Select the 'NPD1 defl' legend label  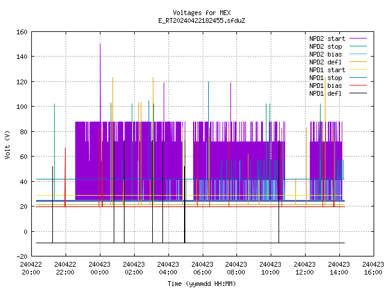pyautogui.click(x=325, y=93)
